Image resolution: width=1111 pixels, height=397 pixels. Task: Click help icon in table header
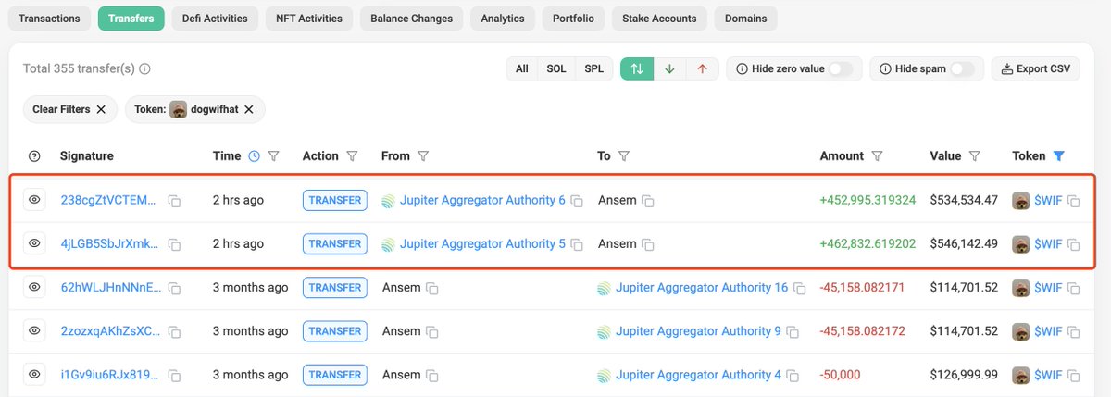(35, 156)
